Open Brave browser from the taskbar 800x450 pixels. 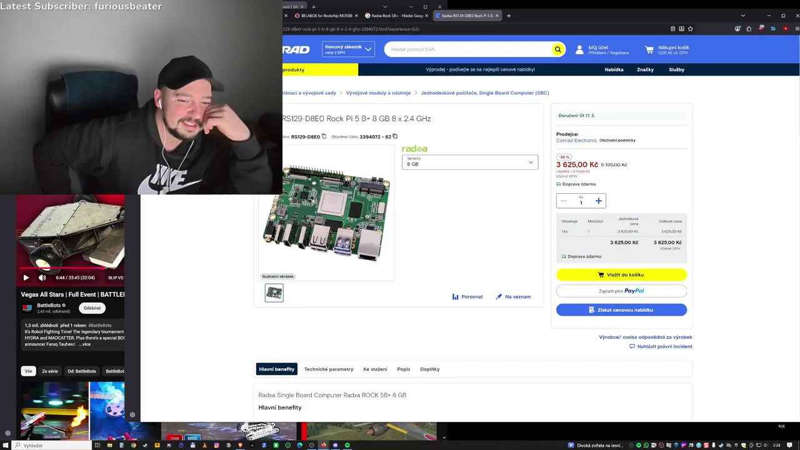(241, 445)
